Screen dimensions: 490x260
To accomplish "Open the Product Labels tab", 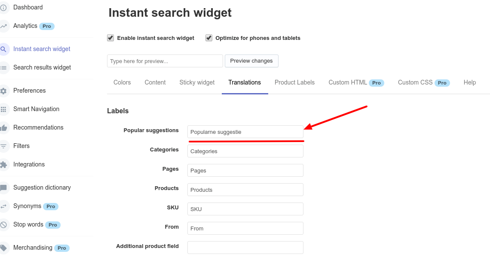I will point(294,82).
